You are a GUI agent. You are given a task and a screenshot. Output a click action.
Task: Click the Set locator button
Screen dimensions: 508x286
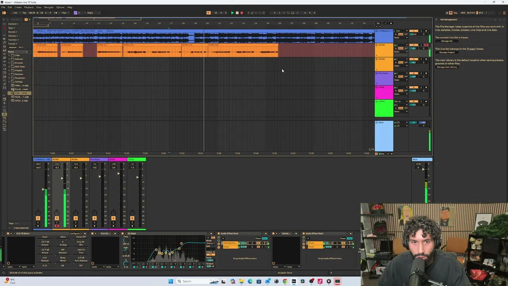click(x=378, y=23)
